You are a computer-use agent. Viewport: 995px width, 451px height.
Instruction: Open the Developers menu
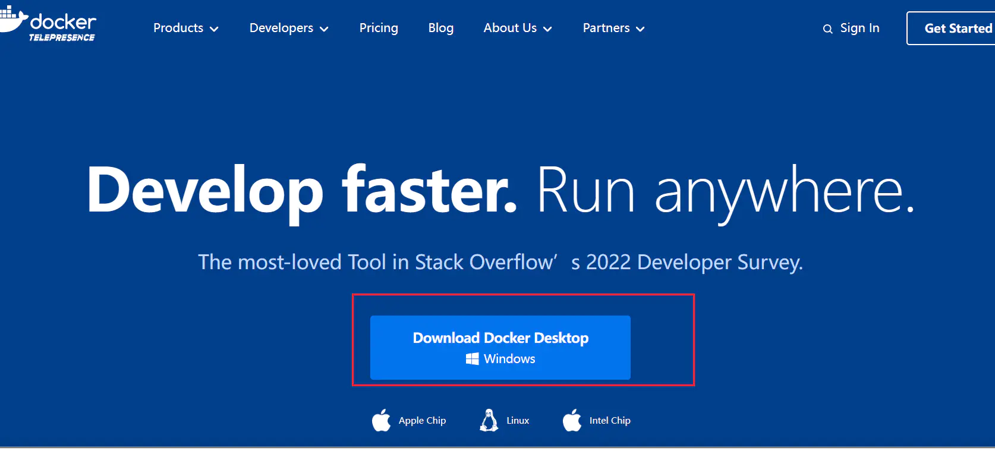click(x=289, y=28)
